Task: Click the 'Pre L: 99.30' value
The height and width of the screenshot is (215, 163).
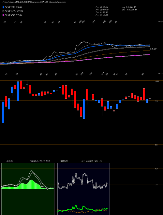Action: 102,12
